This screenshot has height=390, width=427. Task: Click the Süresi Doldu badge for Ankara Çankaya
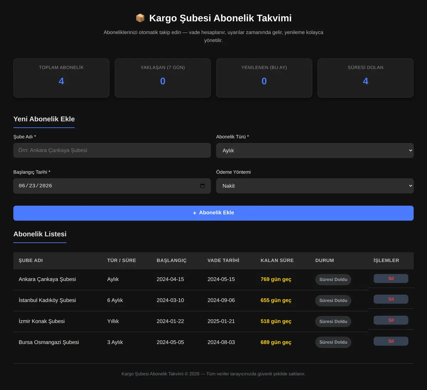333,279
